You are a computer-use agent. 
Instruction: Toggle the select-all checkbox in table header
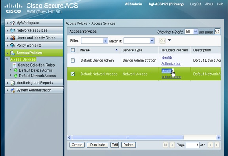point(73,50)
